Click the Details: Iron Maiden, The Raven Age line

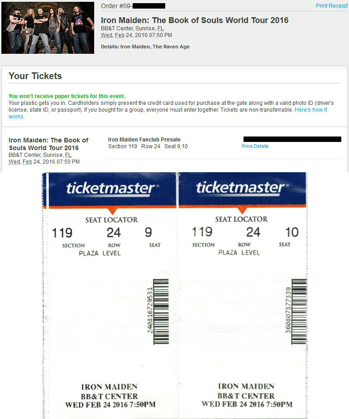click(x=145, y=47)
